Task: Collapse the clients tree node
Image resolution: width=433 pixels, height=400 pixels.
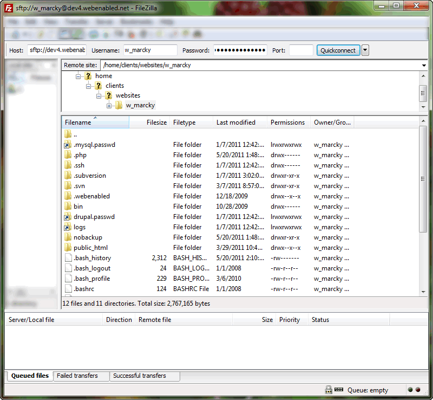Action: tap(88, 86)
